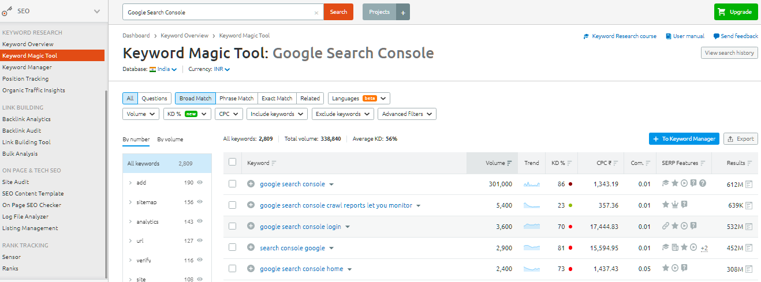
Task: Select the Related tab
Action: (x=310, y=99)
